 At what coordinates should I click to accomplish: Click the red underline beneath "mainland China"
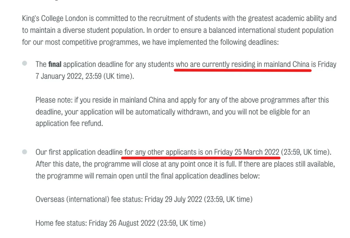(x=243, y=70)
